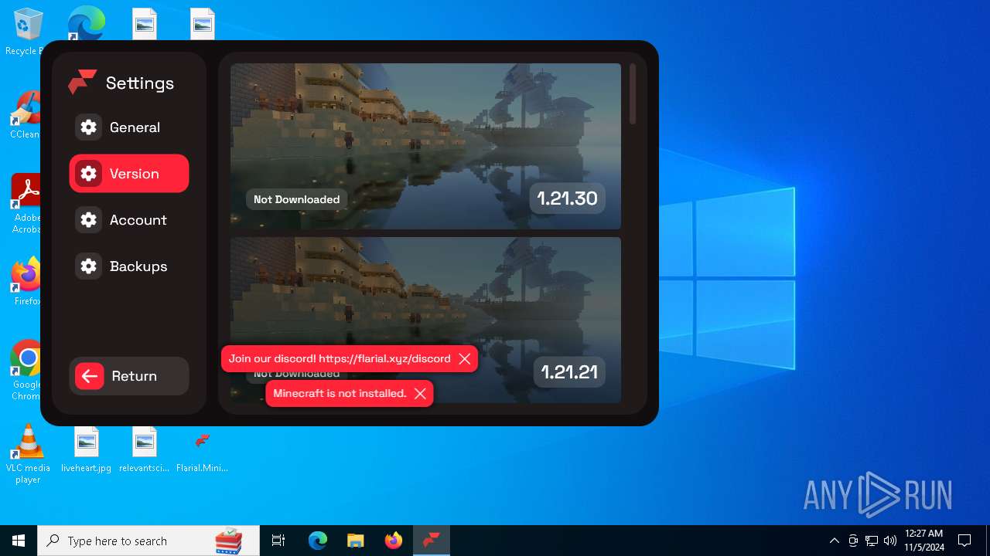Click the gear icon beside Backups
The height and width of the screenshot is (556, 990).
point(89,266)
